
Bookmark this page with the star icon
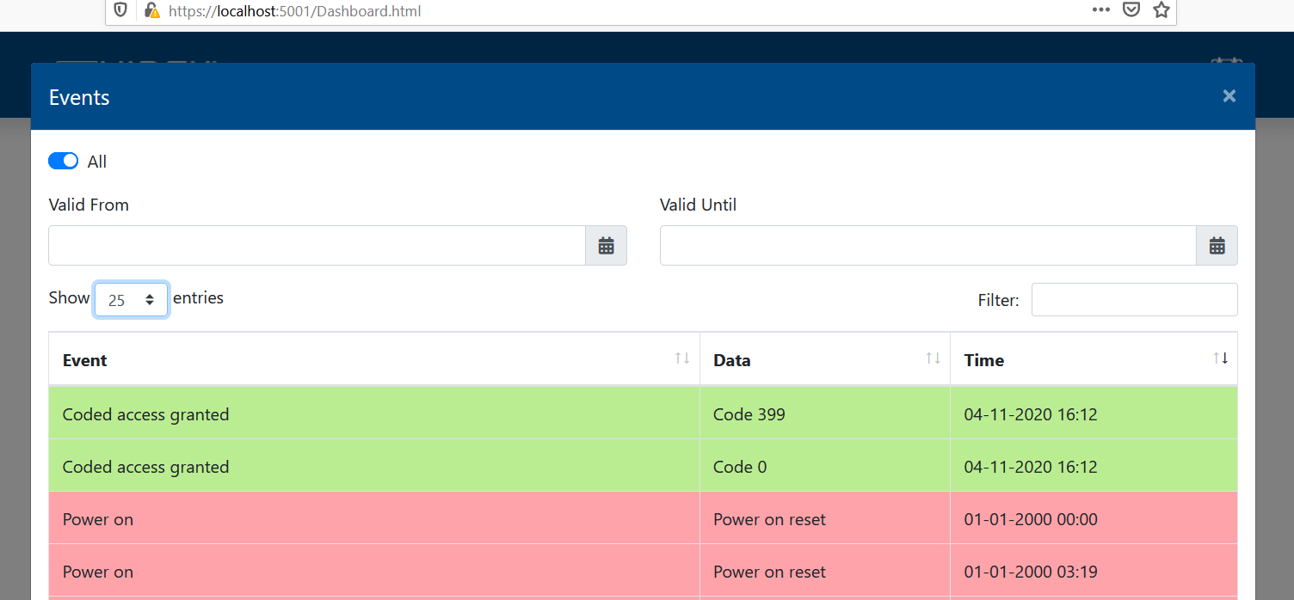tap(1161, 9)
